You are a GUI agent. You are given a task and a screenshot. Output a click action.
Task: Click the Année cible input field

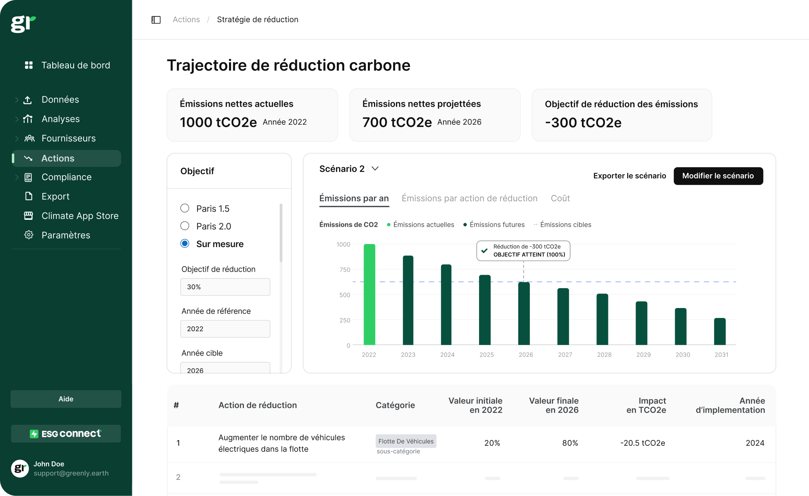coord(225,371)
